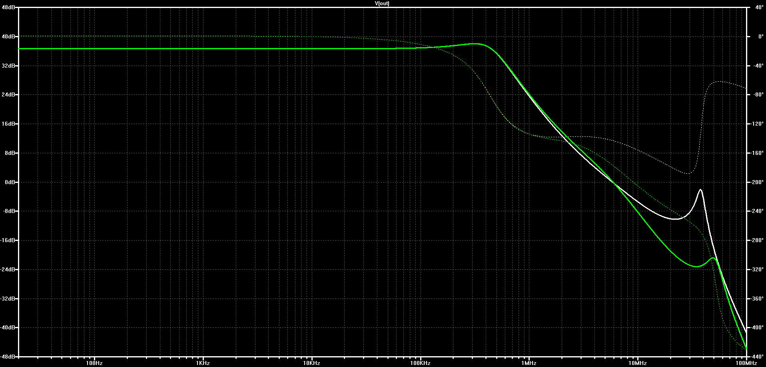Click the 16dB magnitude axis label
The image size is (766, 367).
point(8,124)
